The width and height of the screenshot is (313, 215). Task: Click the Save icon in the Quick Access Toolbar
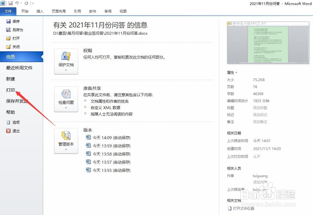pyautogui.click(x=10, y=3)
